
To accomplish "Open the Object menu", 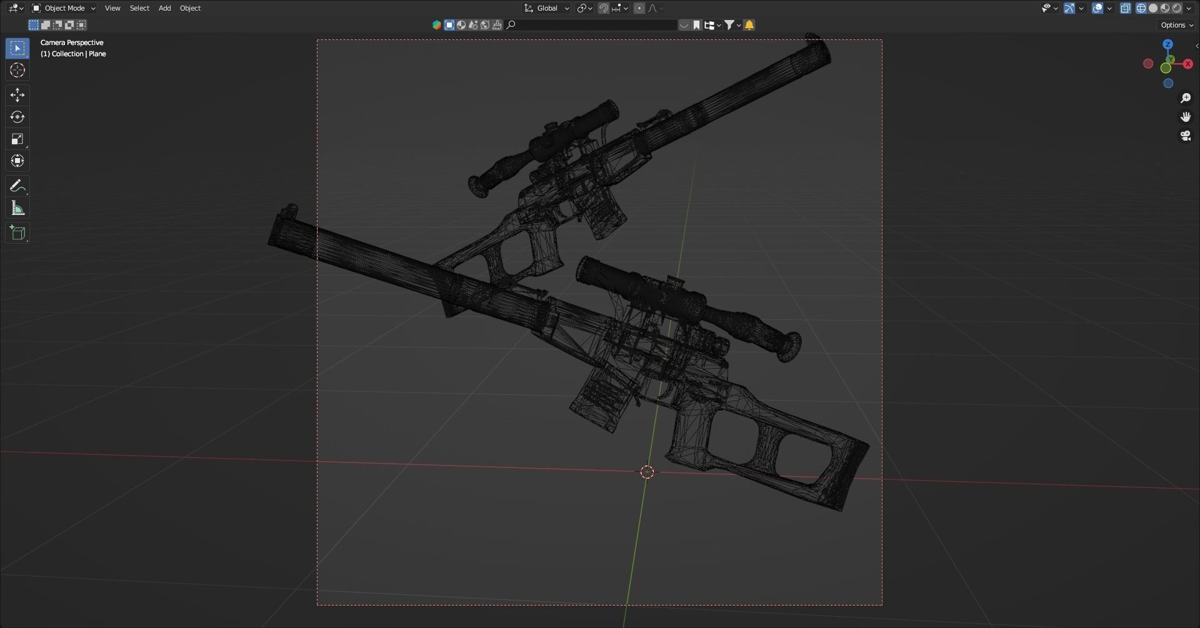I will click(190, 8).
